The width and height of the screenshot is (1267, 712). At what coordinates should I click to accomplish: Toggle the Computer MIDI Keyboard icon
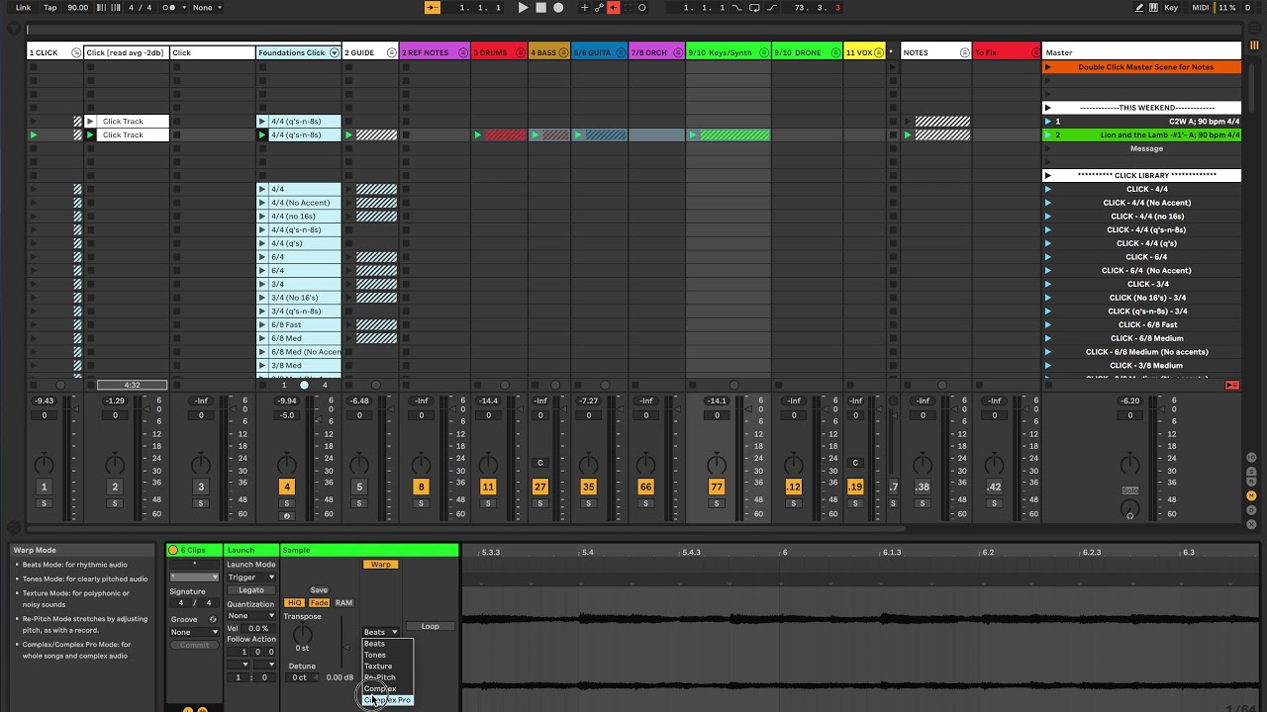[x=1154, y=8]
